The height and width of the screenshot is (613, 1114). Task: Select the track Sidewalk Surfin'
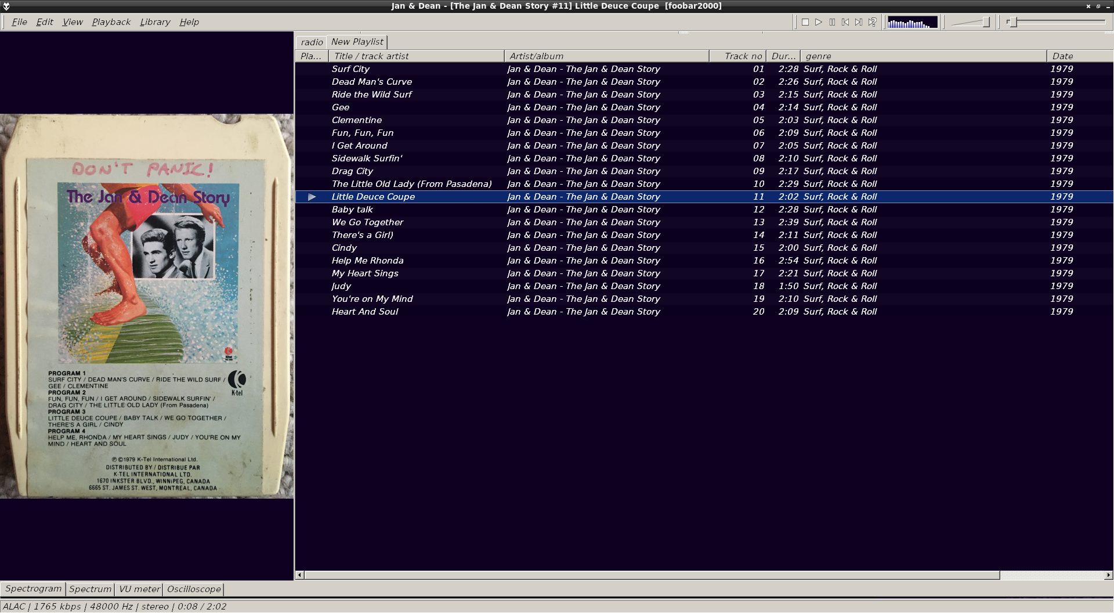(x=704, y=158)
